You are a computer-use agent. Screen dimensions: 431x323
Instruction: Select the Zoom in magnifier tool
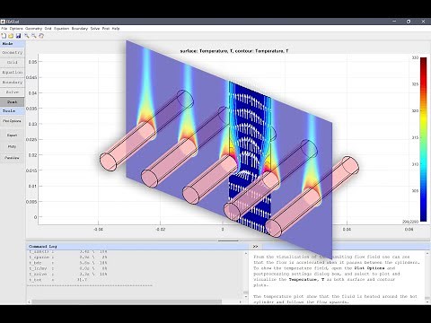tap(27, 36)
